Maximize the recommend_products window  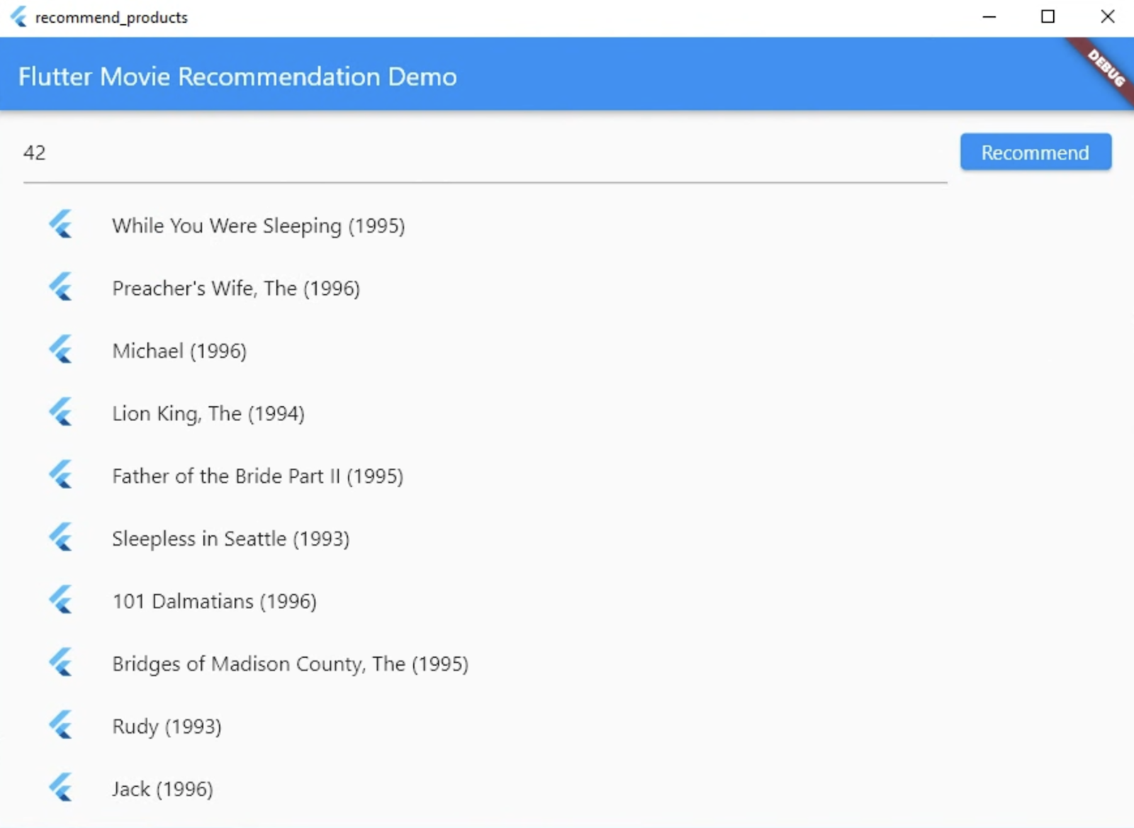pyautogui.click(x=1048, y=17)
